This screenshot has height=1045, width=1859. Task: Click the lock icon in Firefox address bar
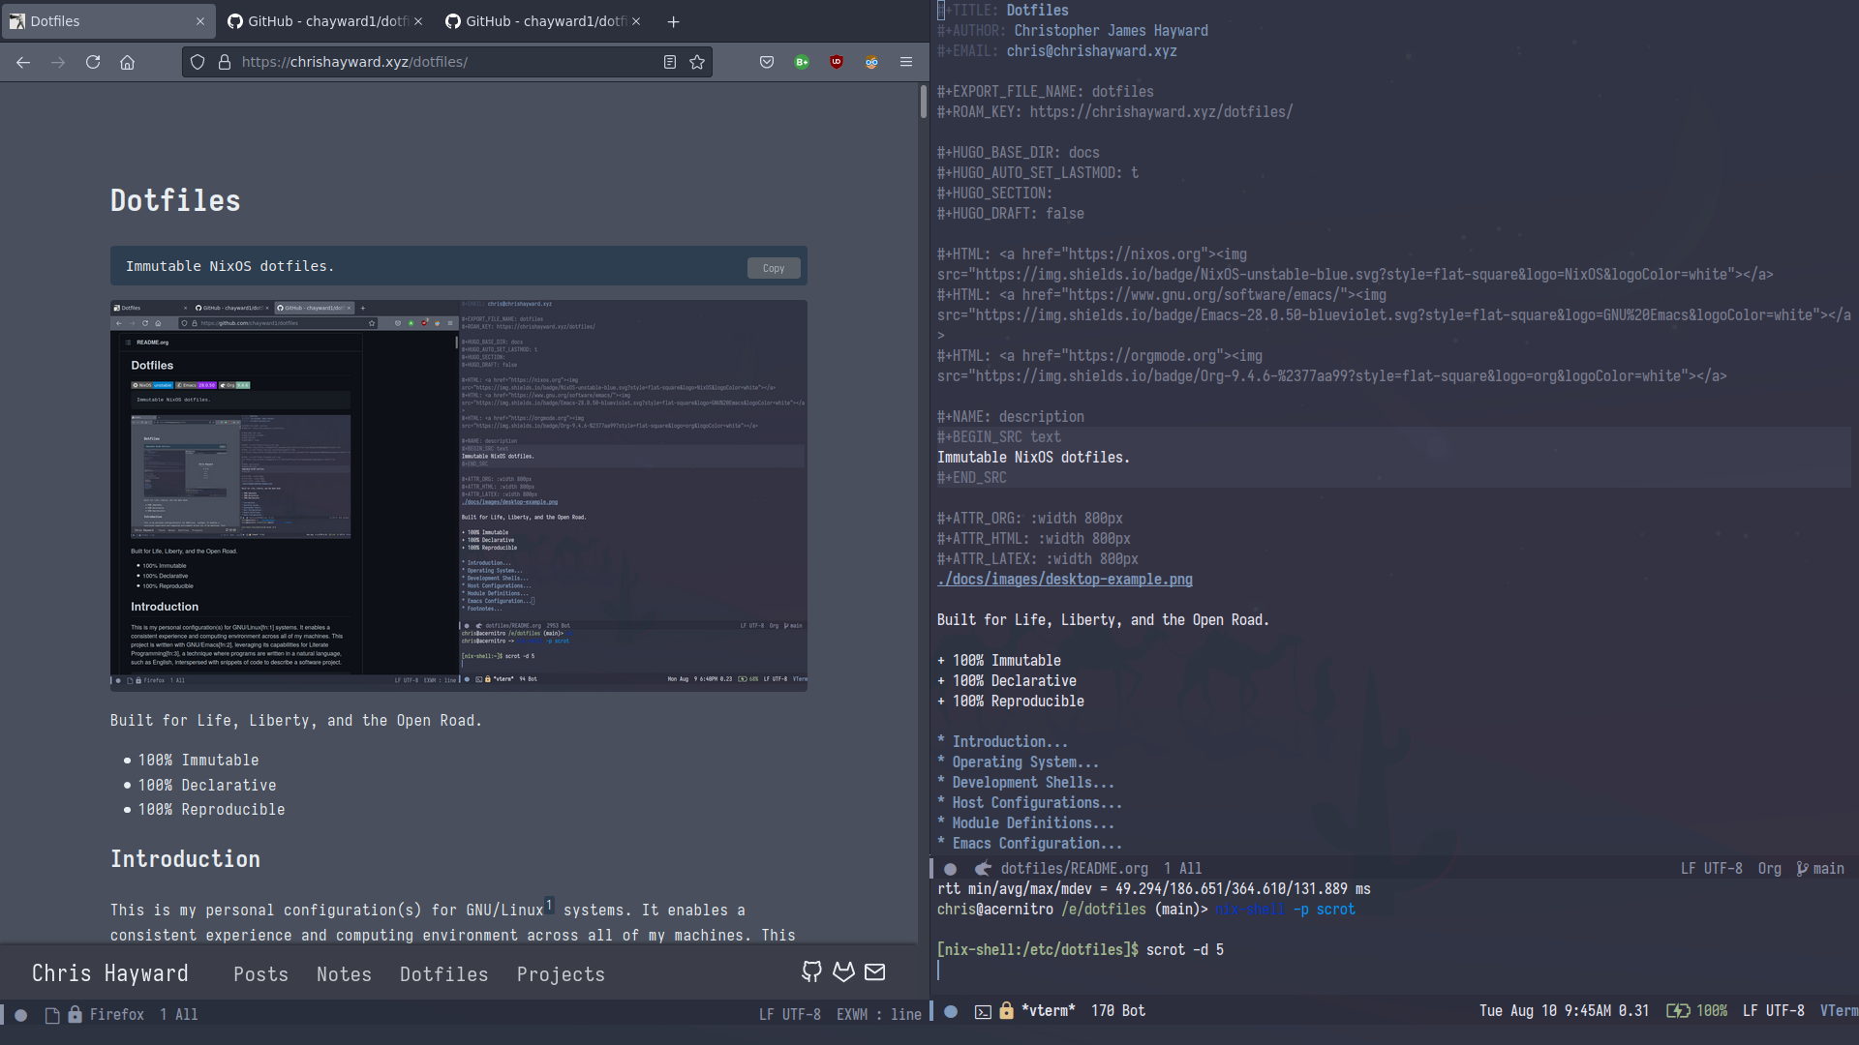[x=222, y=61]
